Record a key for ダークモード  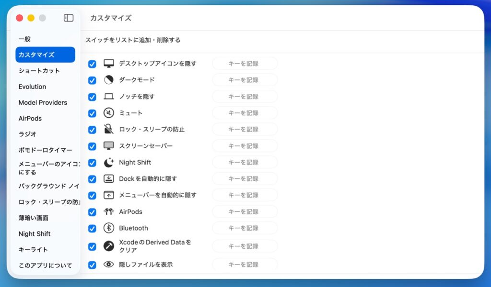[245, 80]
